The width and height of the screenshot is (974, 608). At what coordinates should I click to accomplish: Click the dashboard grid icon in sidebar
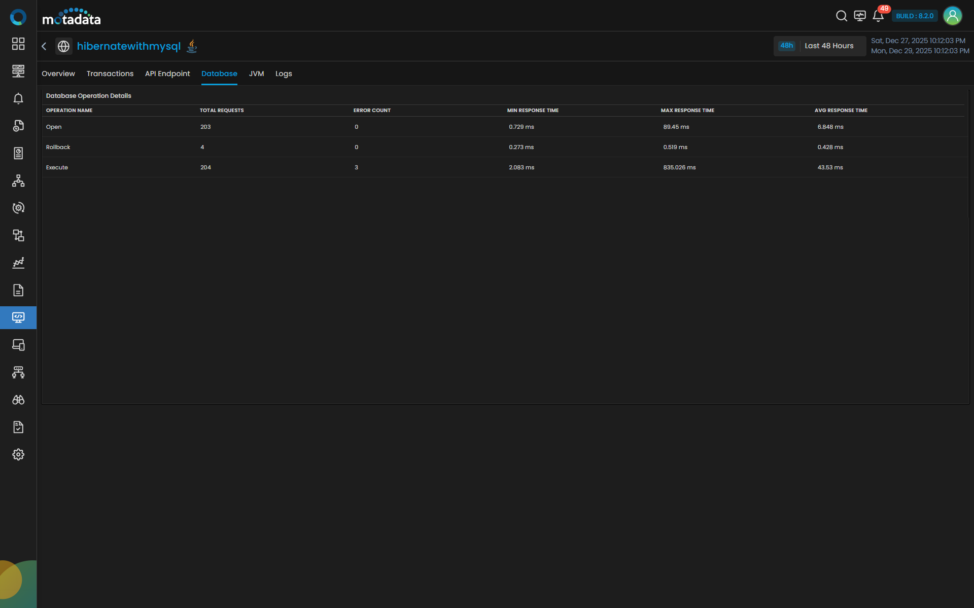click(x=18, y=44)
